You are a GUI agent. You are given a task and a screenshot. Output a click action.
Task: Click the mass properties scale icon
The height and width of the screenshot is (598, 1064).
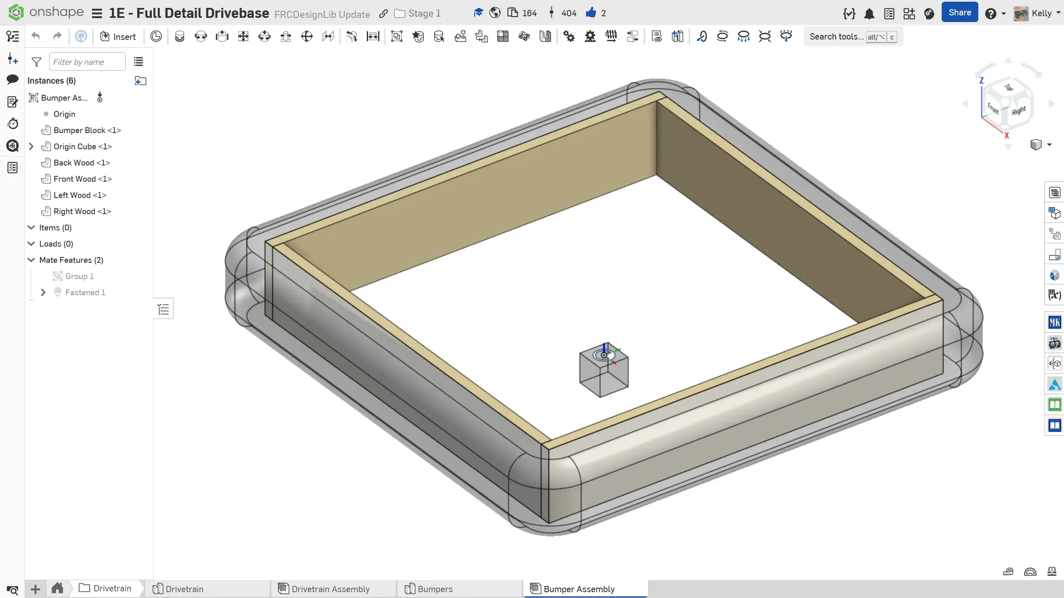pos(1052,571)
